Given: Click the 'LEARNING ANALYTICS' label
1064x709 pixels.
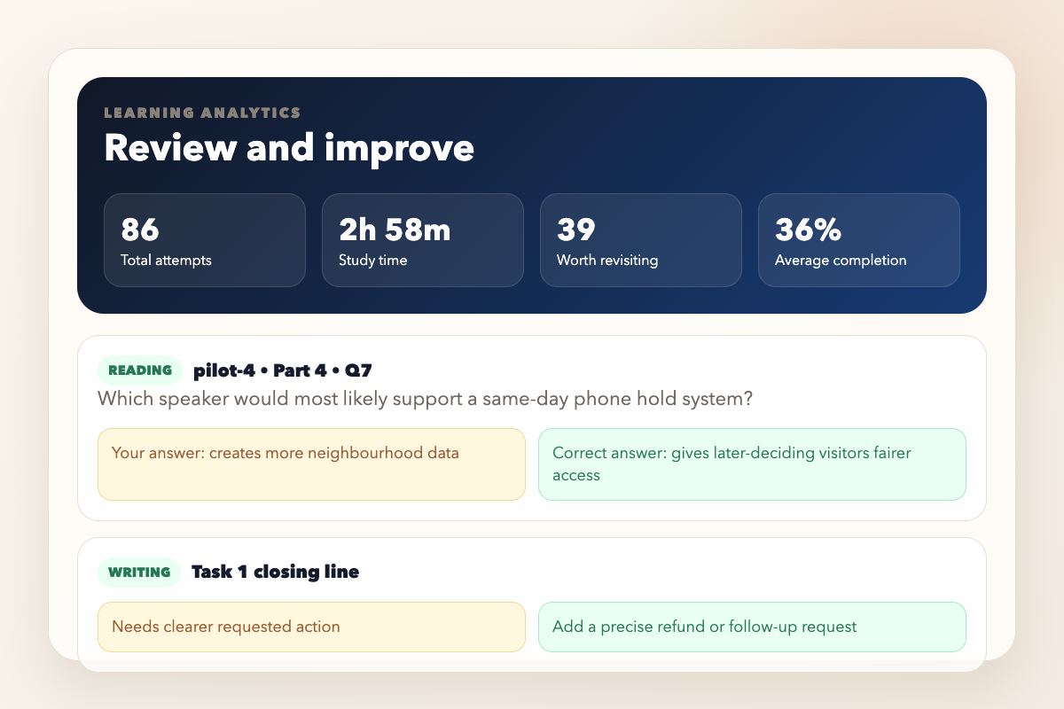Looking at the screenshot, I should point(202,113).
